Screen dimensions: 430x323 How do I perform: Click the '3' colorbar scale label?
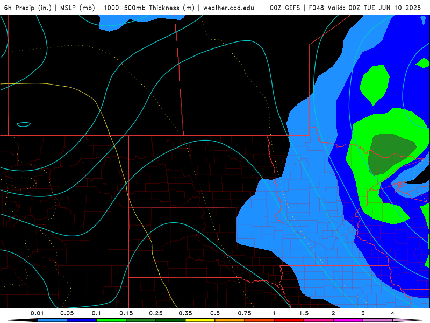pos(363,313)
